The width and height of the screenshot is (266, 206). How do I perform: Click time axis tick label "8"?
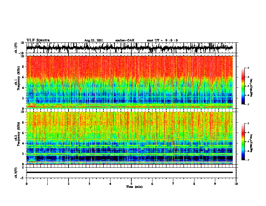coord(194,184)
